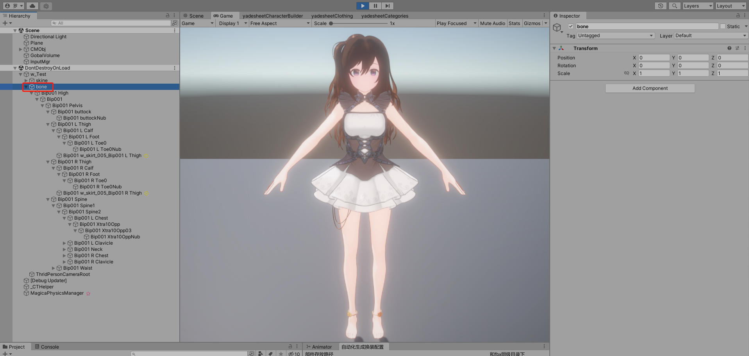Adjust the Game view Scale slider
Screen dimensions: 749x356
pyautogui.click(x=359, y=23)
